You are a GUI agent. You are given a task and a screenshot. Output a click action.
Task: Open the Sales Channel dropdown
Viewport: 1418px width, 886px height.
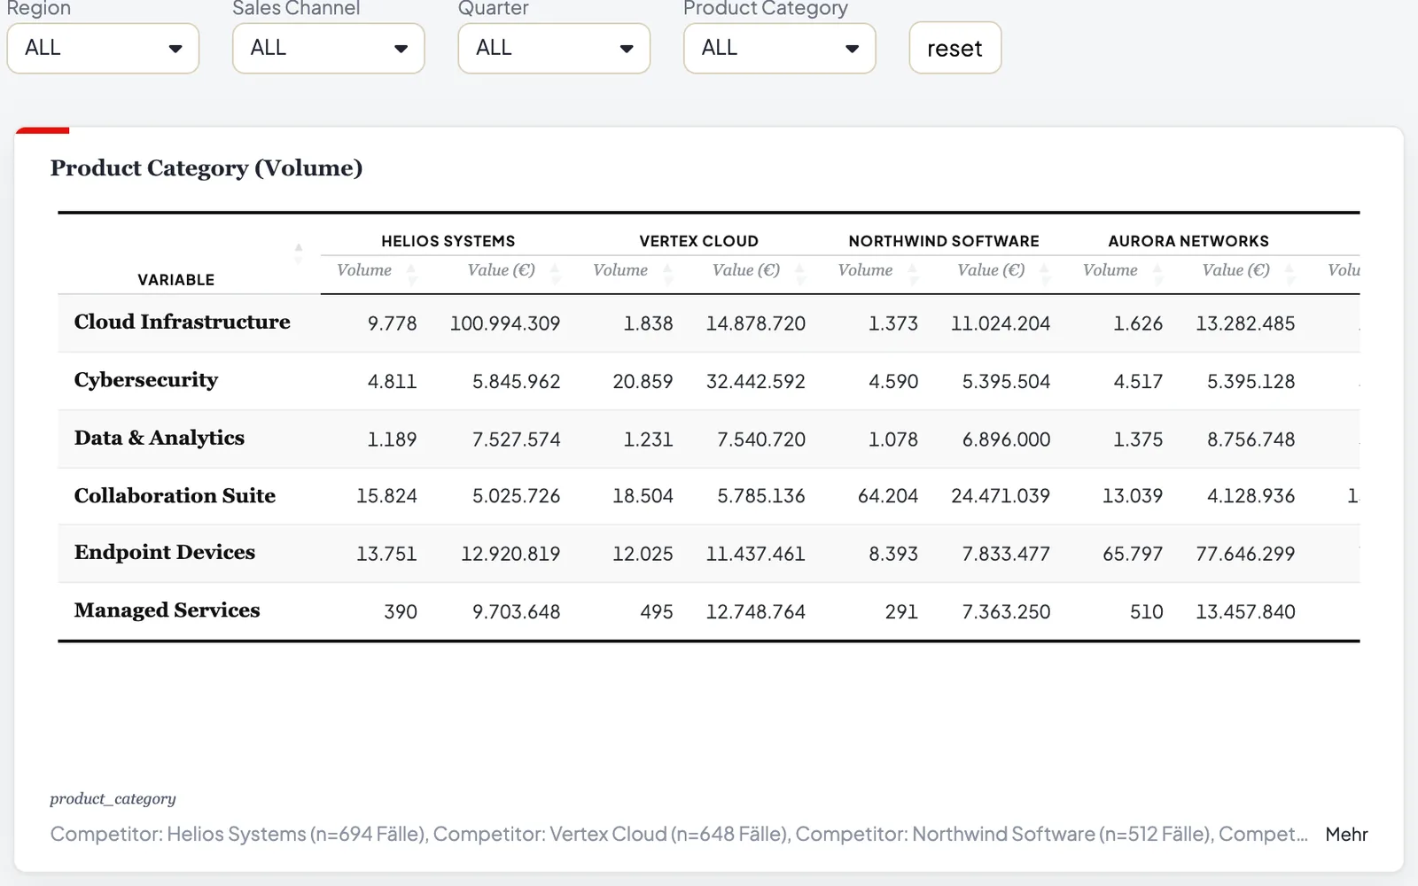tap(328, 48)
